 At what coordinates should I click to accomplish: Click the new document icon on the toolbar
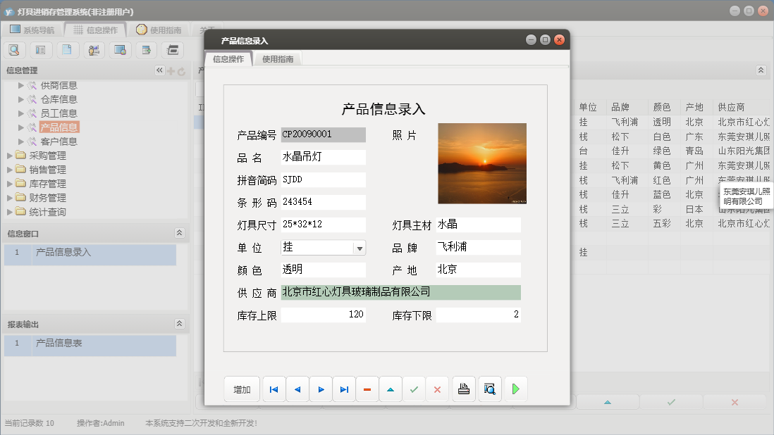66,49
